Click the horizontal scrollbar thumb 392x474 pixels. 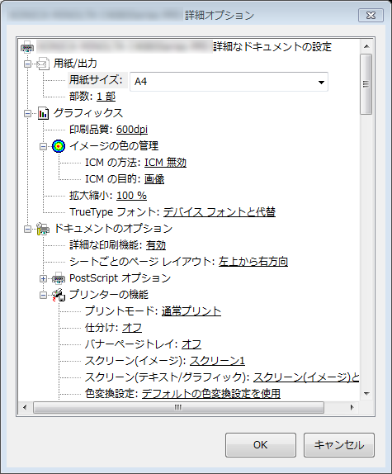(178, 407)
